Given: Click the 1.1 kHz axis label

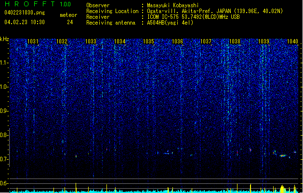Looking at the screenshot, I should coord(4,63).
